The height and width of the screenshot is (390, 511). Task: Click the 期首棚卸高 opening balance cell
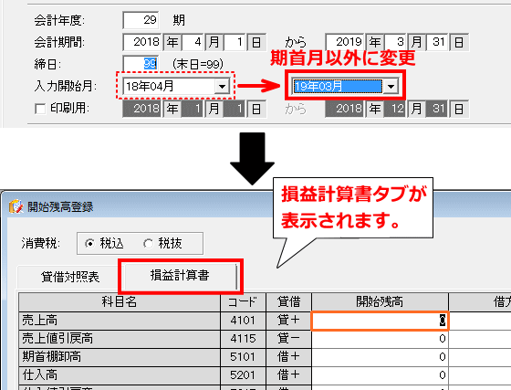click(380, 357)
